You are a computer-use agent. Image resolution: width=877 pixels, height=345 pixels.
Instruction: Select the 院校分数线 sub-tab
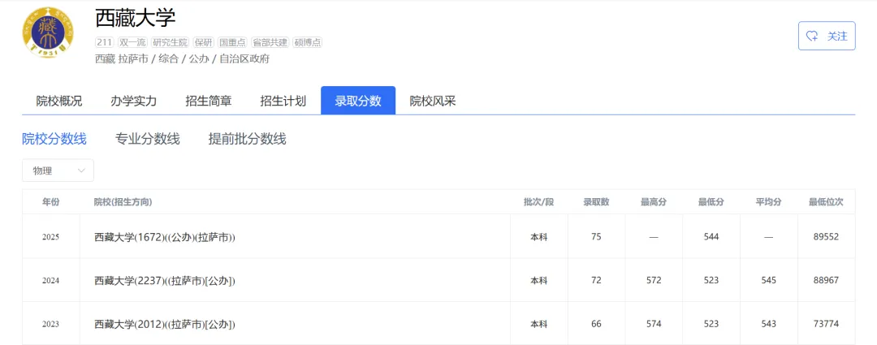point(54,139)
